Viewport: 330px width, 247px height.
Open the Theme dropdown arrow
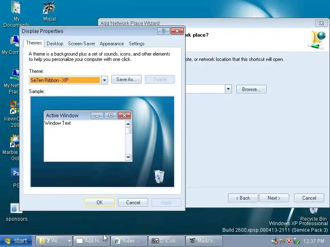(104, 80)
